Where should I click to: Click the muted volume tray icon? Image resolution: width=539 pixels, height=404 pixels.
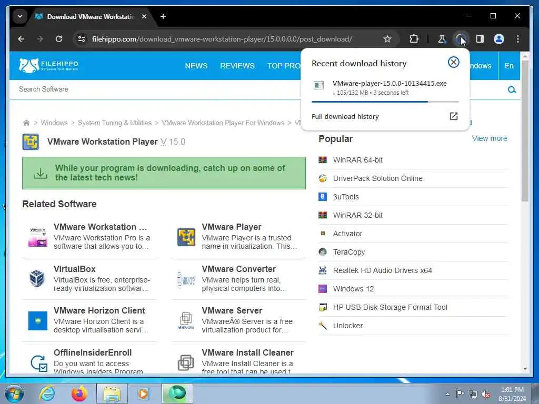(486, 395)
